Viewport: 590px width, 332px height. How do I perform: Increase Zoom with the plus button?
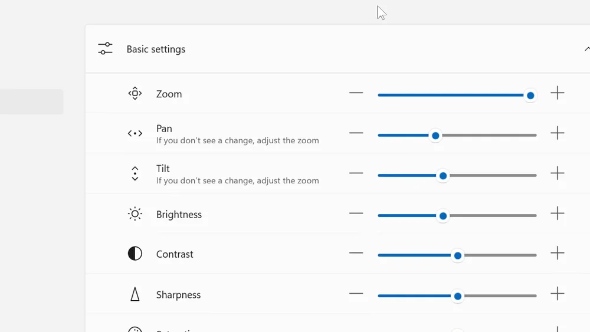(x=558, y=93)
